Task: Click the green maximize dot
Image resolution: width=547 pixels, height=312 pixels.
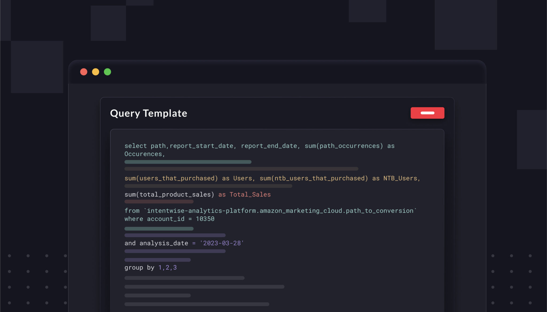Action: [x=107, y=72]
